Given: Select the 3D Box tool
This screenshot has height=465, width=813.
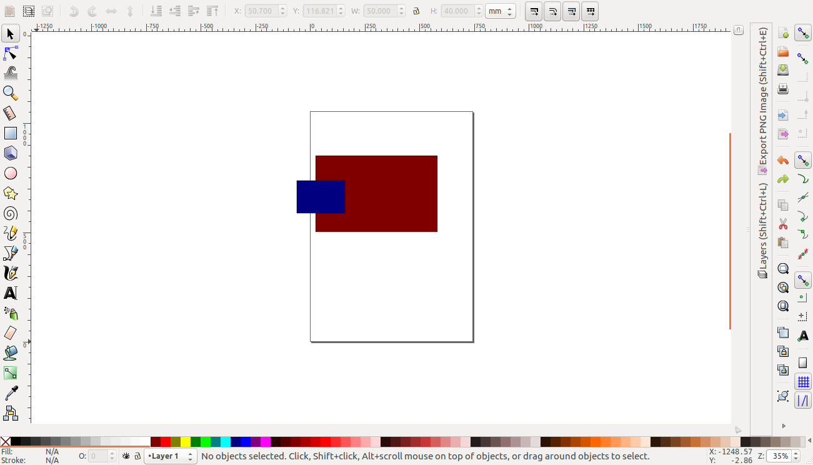Looking at the screenshot, I should tap(11, 153).
